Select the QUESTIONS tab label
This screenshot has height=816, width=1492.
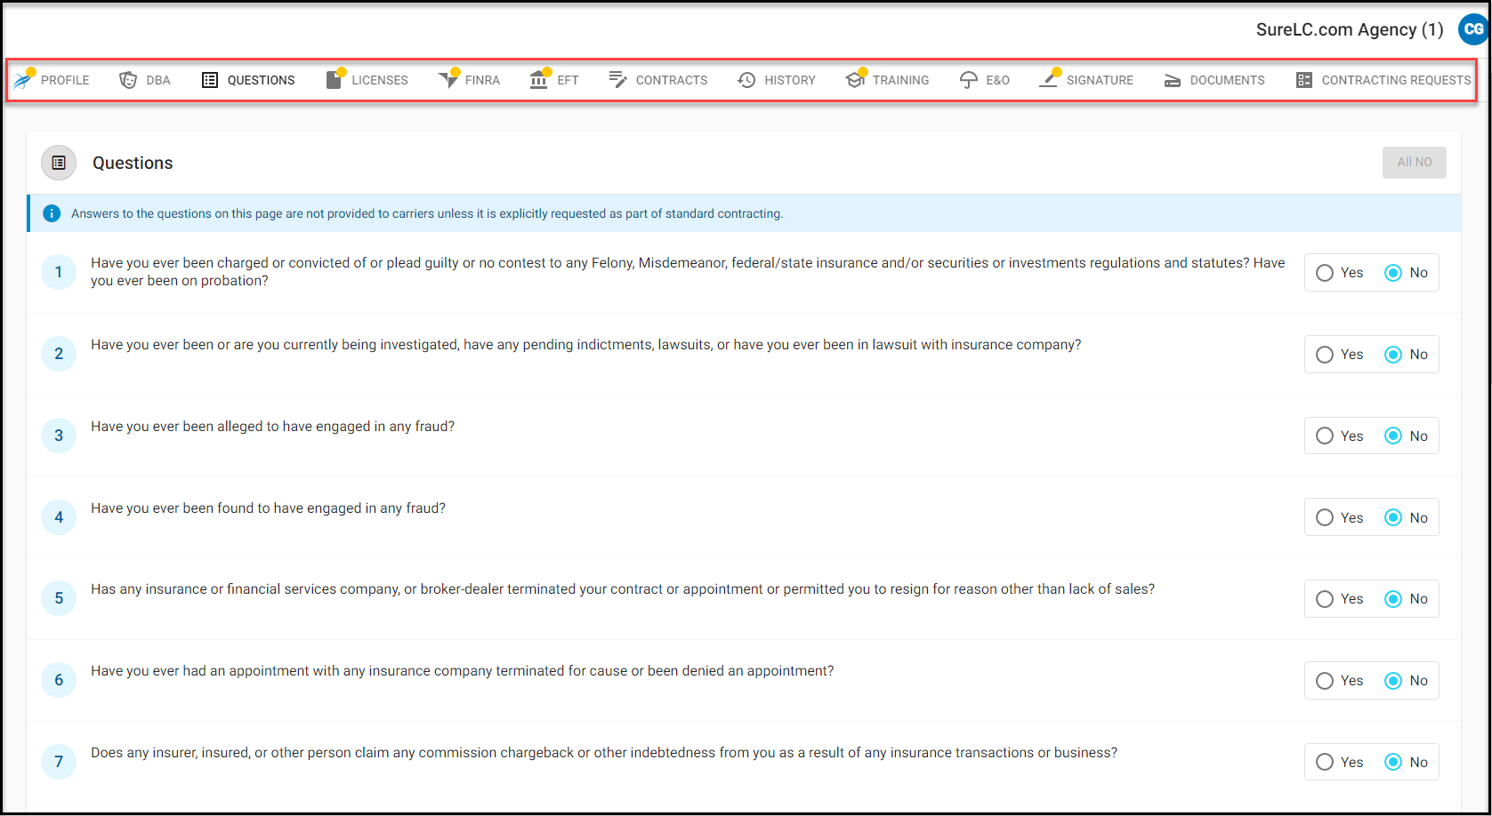click(261, 80)
